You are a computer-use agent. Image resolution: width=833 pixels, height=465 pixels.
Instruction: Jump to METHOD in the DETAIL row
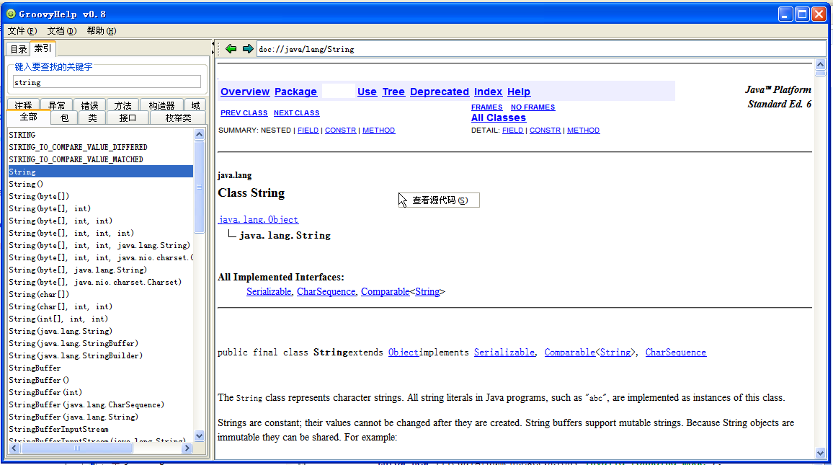pos(583,130)
